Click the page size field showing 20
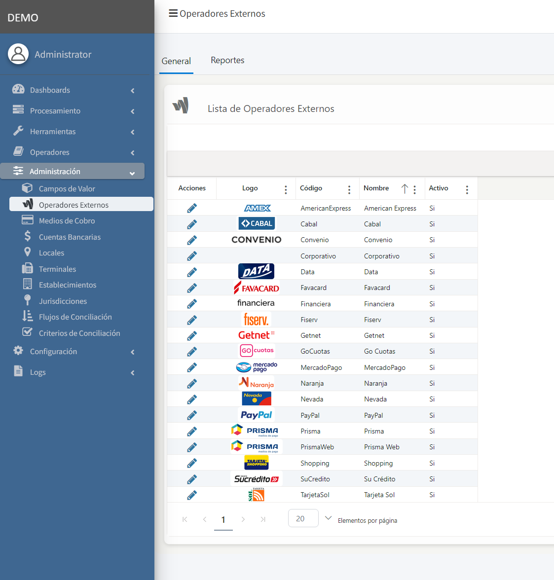The height and width of the screenshot is (580, 554). point(303,518)
